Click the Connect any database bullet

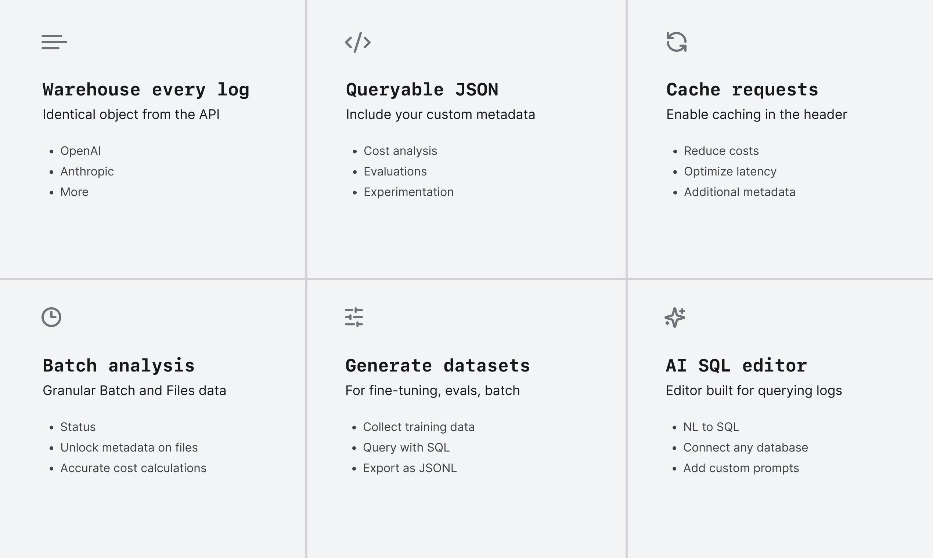[x=745, y=448]
